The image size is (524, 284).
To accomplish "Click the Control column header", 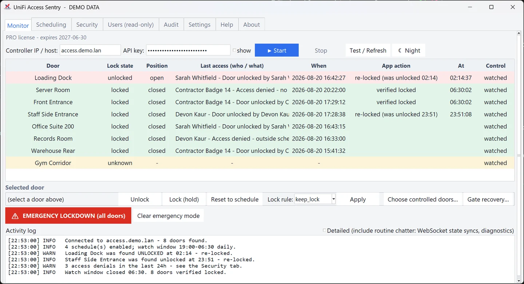I will click(496, 66).
